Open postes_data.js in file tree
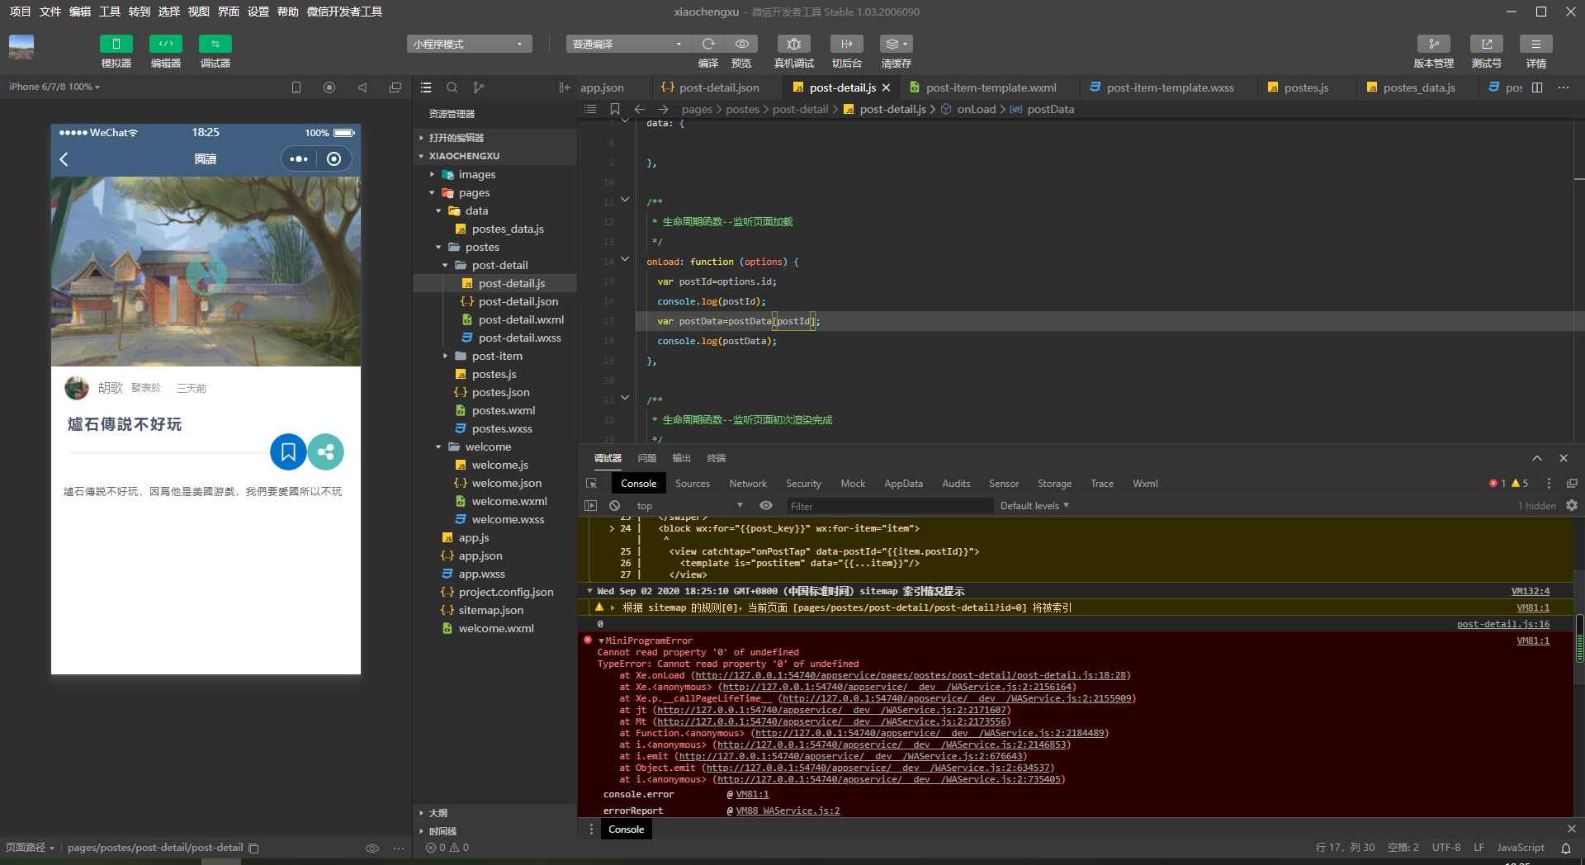This screenshot has width=1585, height=865. click(508, 229)
